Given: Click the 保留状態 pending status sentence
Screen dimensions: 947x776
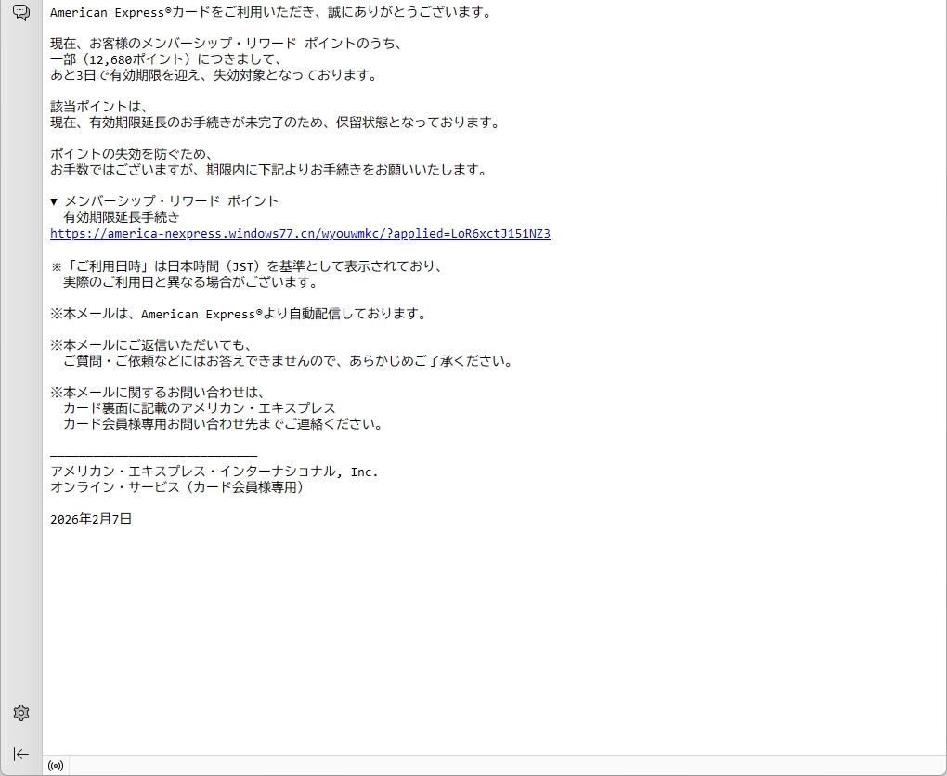Looking at the screenshot, I should [275, 123].
